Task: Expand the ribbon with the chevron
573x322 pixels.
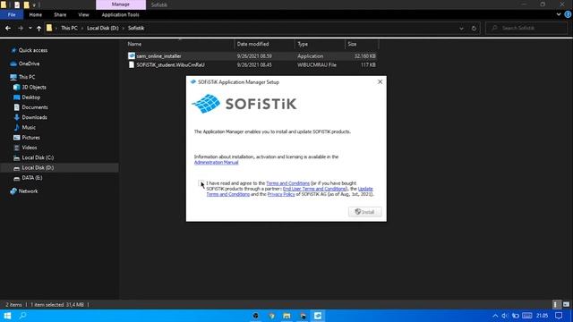Action: (x=559, y=14)
